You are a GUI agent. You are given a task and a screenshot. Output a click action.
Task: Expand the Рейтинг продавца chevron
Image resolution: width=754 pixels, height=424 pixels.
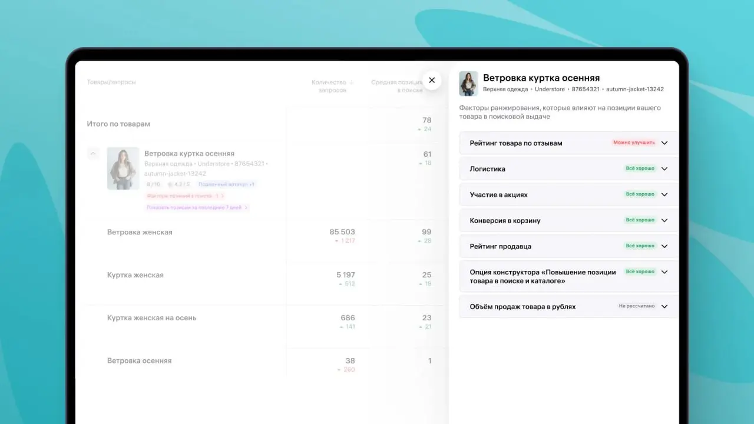click(664, 246)
